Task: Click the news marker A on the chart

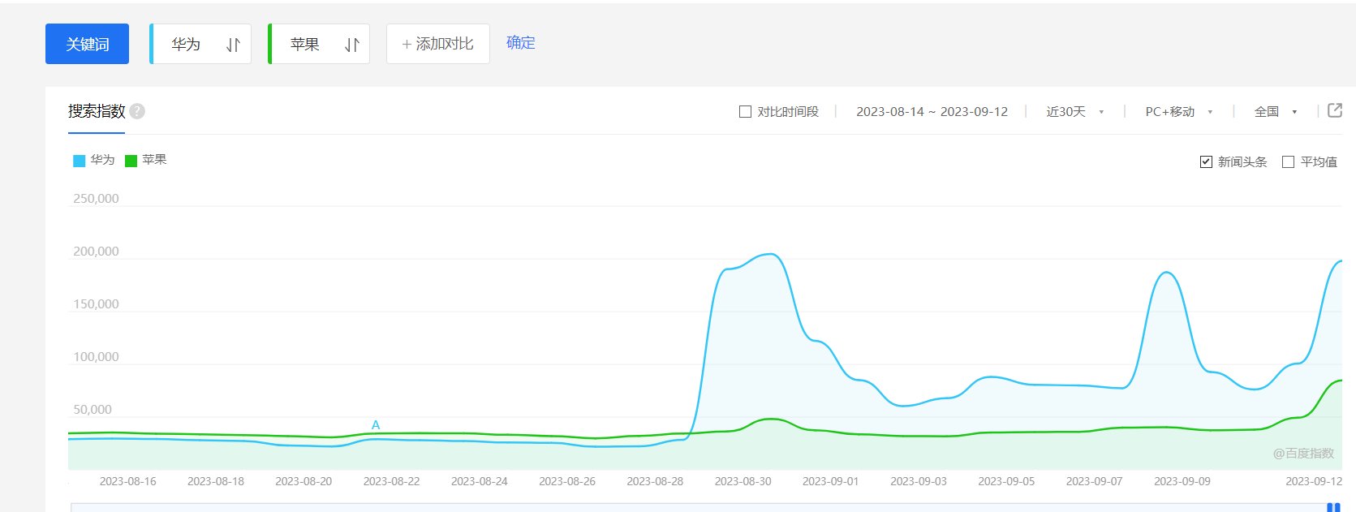Action: (x=376, y=424)
